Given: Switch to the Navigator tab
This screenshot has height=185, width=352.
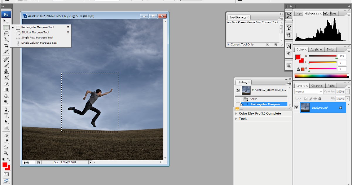Looking at the screenshot, I should (299, 14).
